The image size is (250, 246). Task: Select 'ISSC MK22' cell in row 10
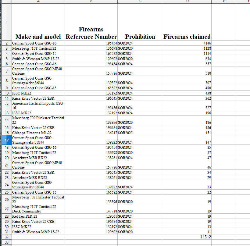coord(38,93)
